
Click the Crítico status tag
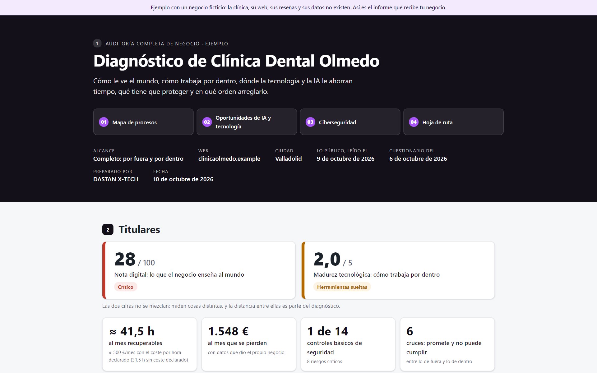tap(126, 287)
